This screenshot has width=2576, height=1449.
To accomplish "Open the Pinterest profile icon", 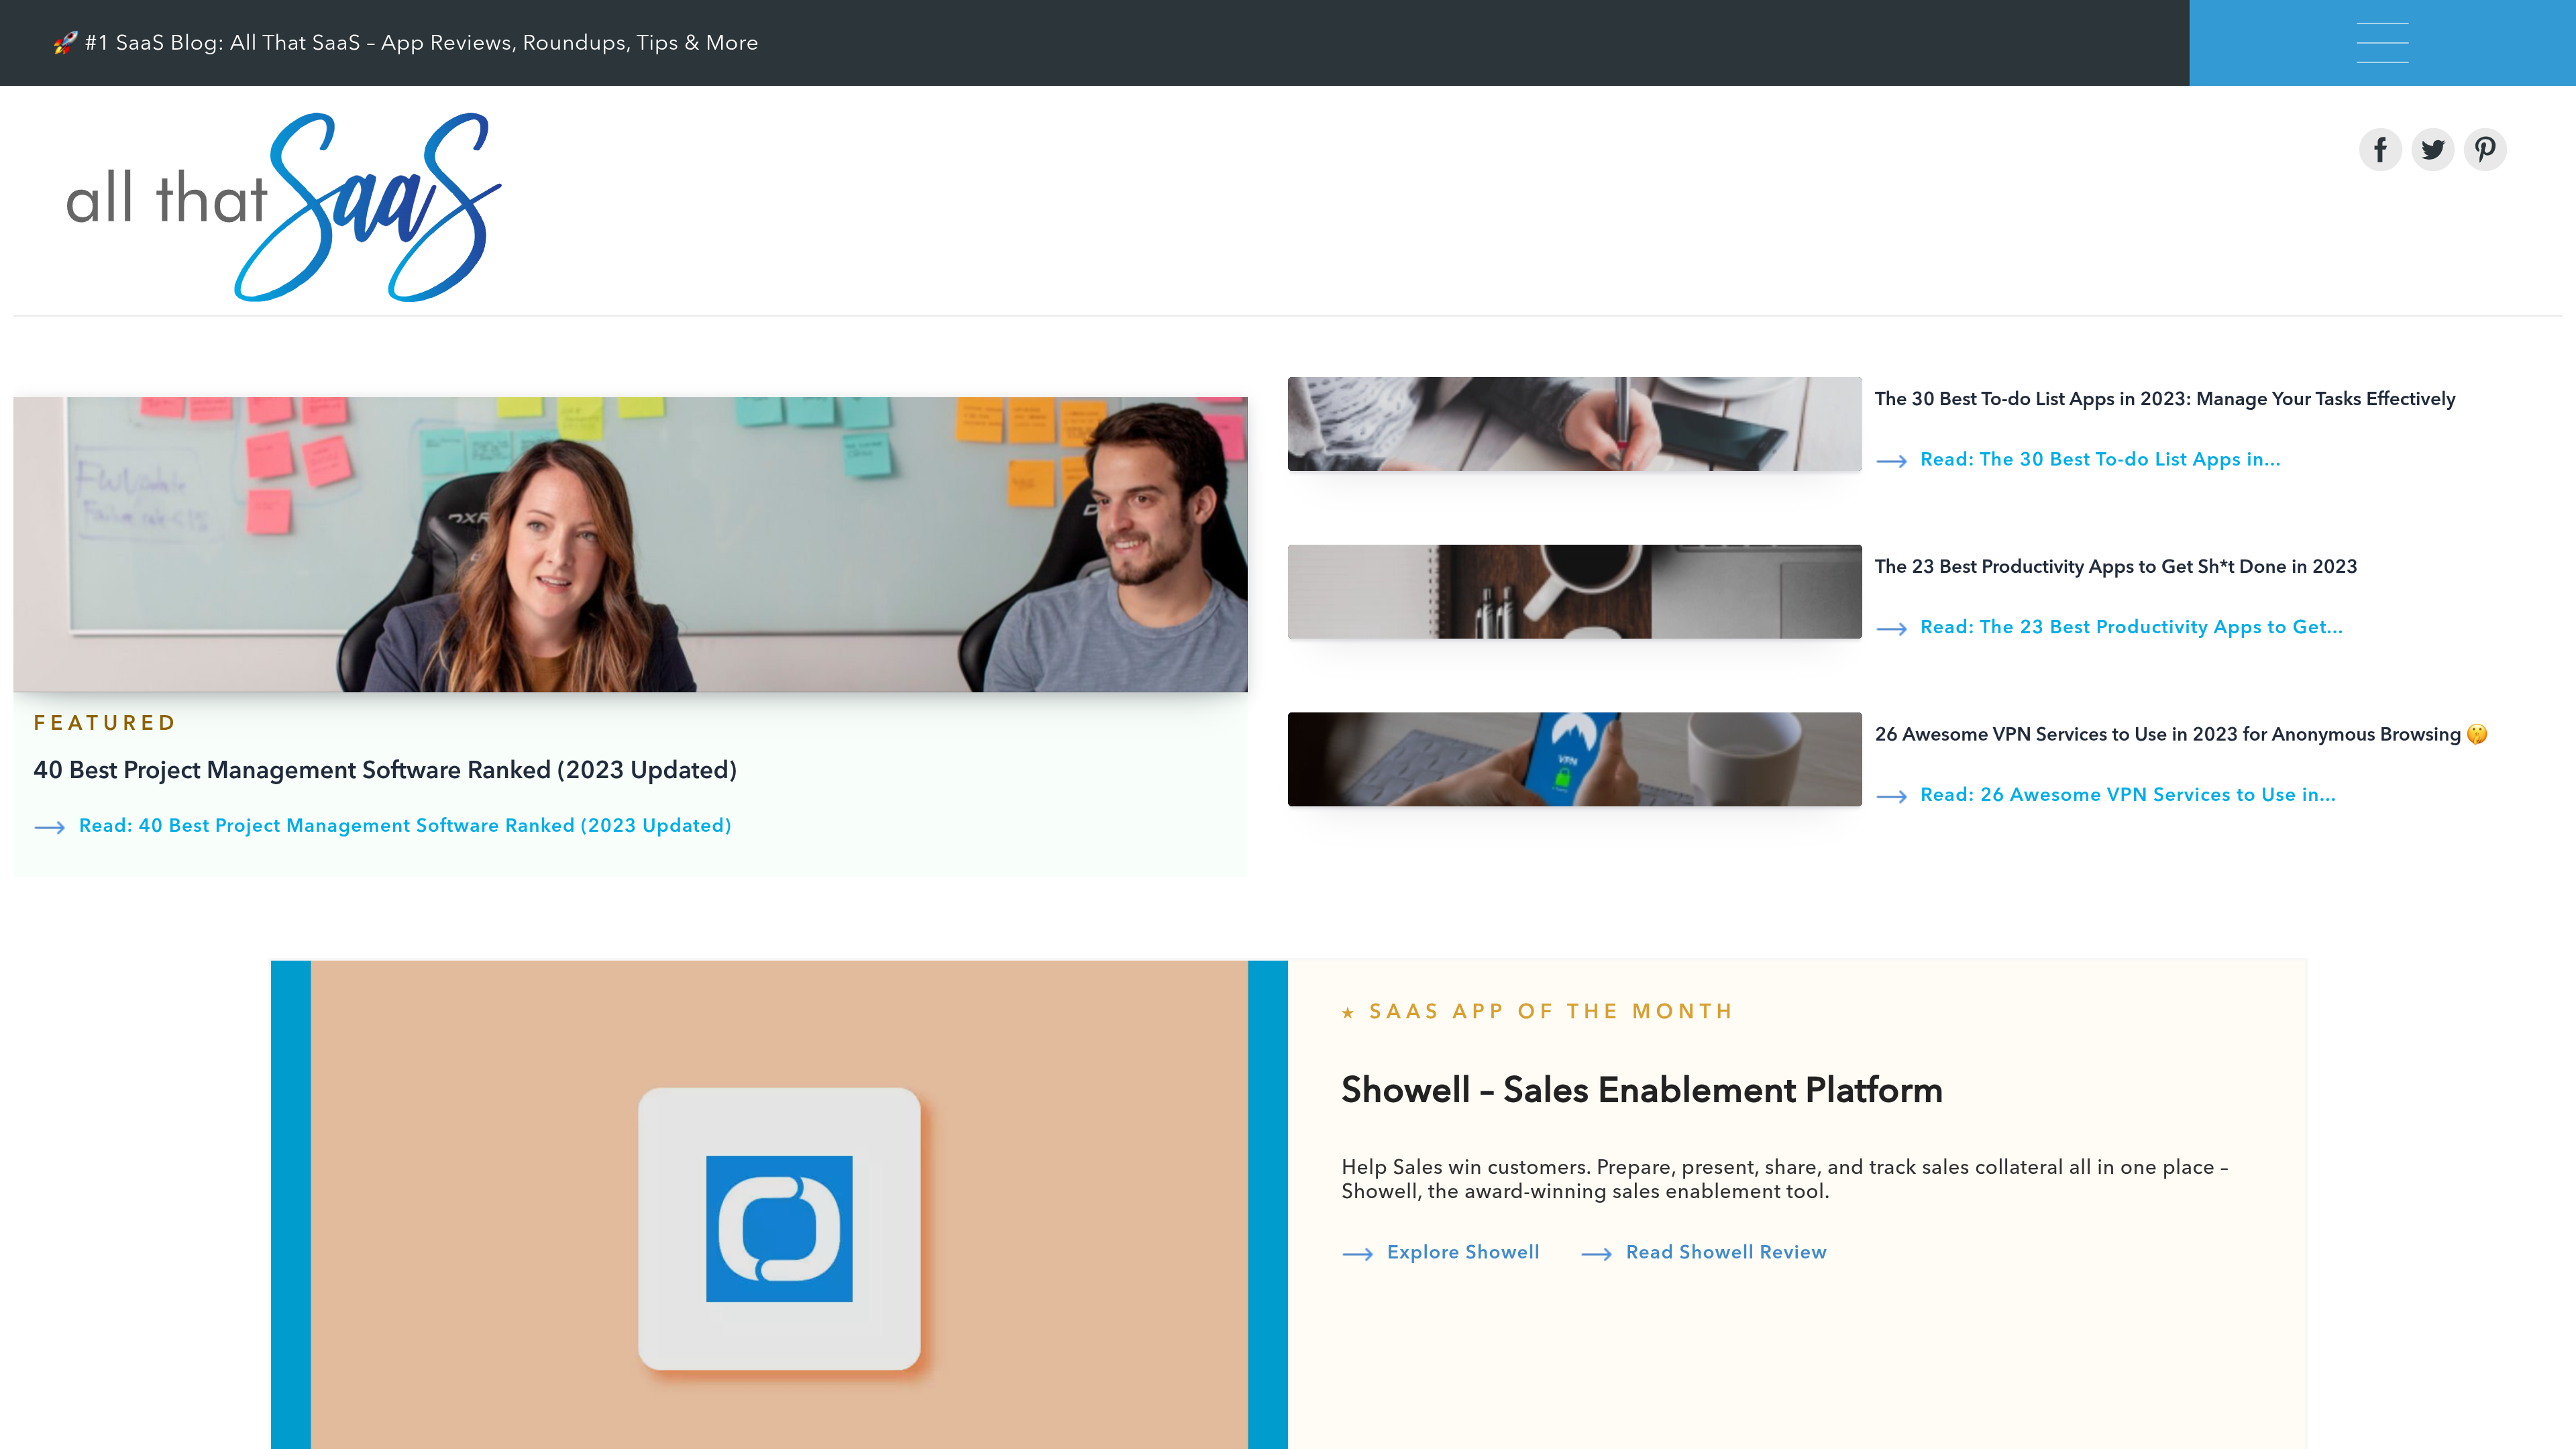I will click(x=2485, y=150).
